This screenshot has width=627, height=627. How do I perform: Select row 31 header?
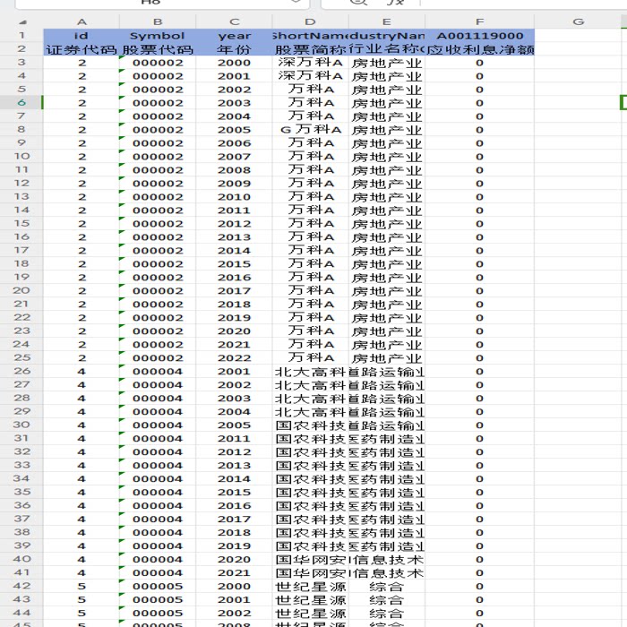tap(21, 438)
